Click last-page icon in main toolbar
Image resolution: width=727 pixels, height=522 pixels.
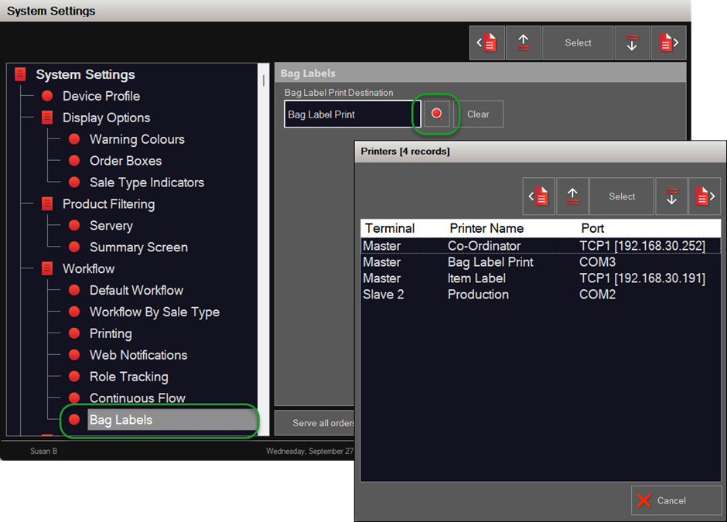pyautogui.click(x=668, y=43)
